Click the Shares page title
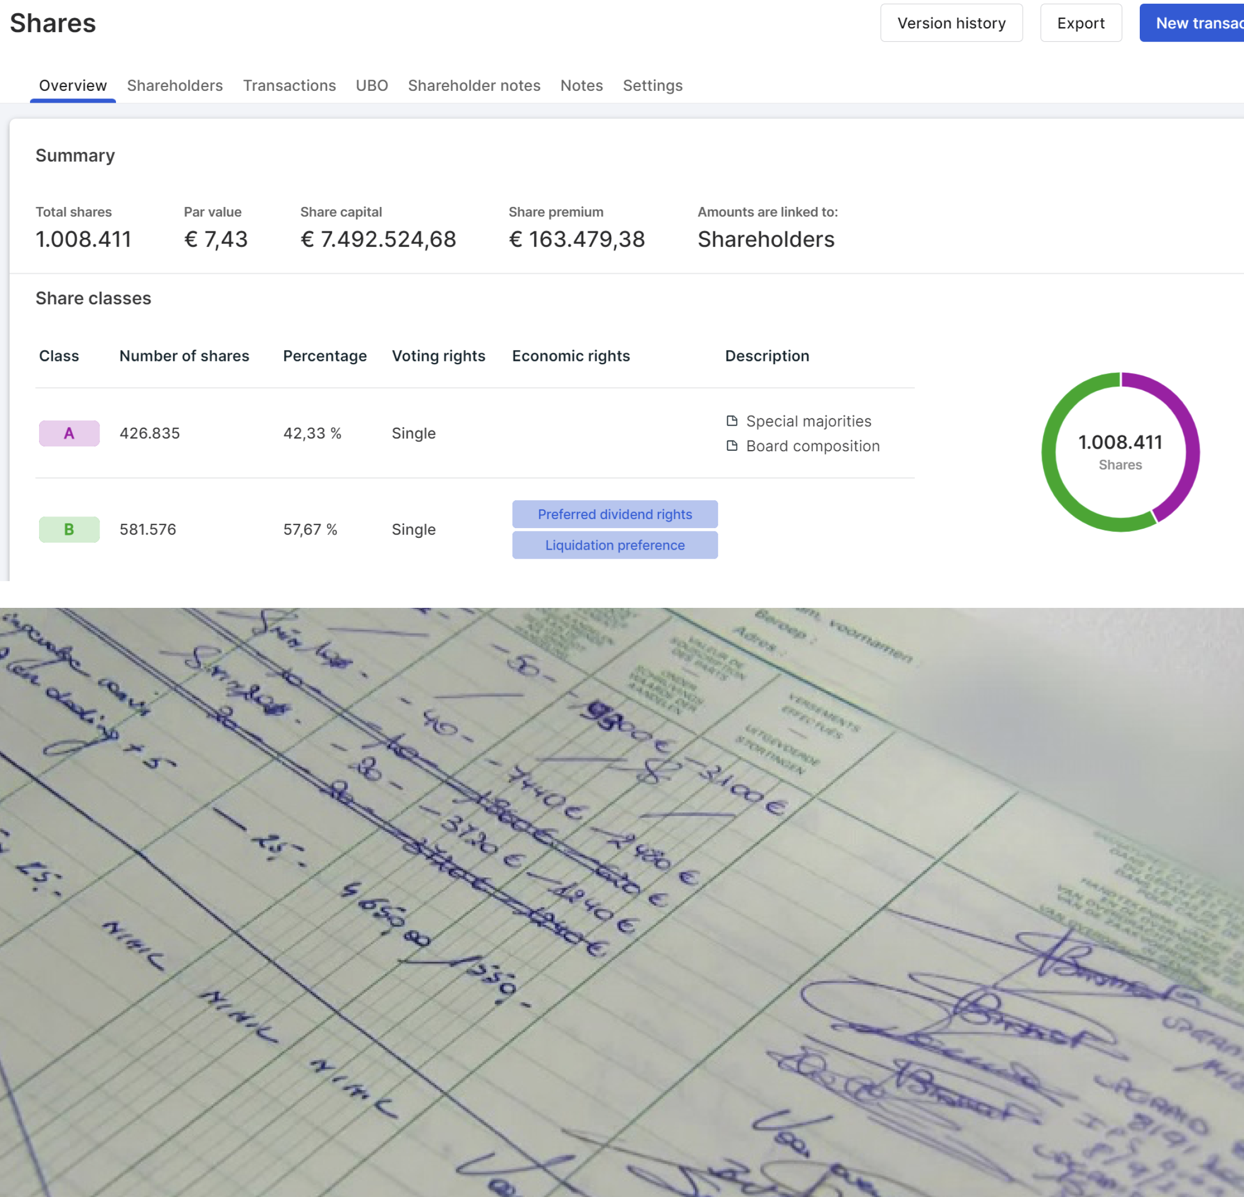 tap(53, 24)
